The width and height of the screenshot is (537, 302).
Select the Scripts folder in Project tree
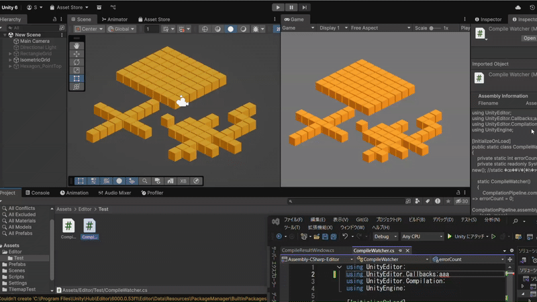pyautogui.click(x=16, y=276)
